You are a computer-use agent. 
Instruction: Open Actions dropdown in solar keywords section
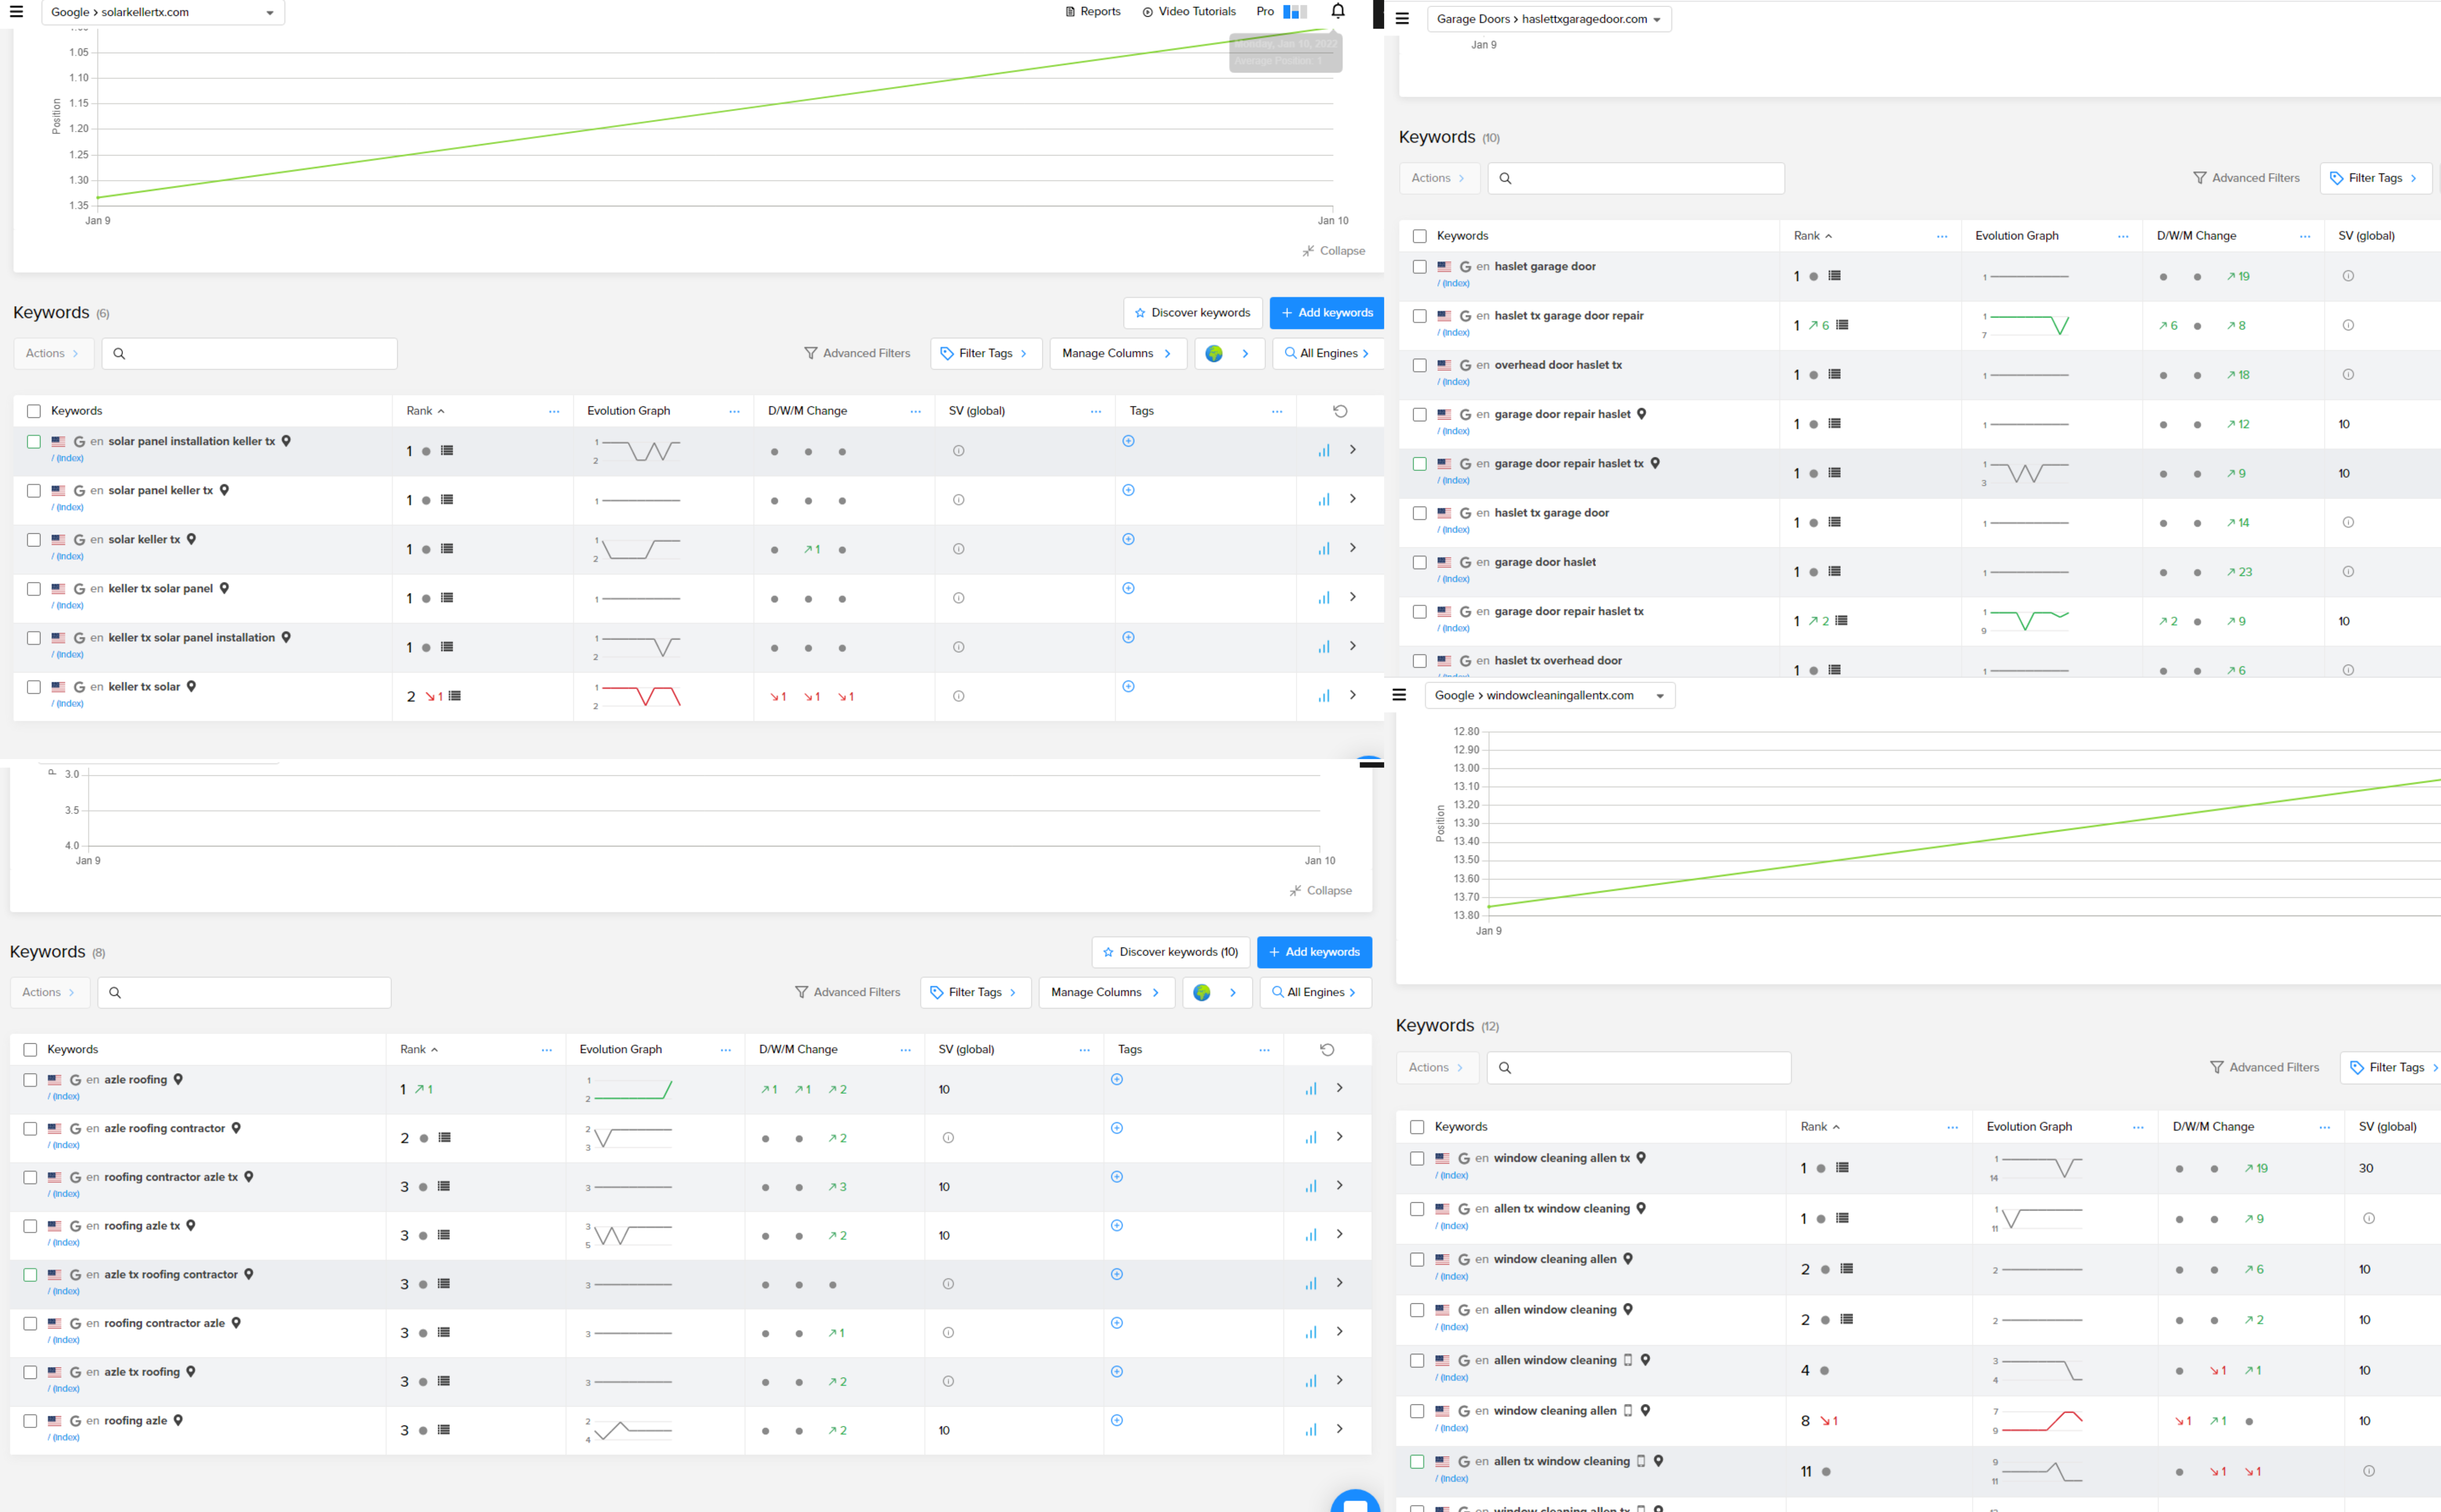coord(53,353)
